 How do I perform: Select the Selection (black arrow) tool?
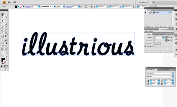(2, 15)
